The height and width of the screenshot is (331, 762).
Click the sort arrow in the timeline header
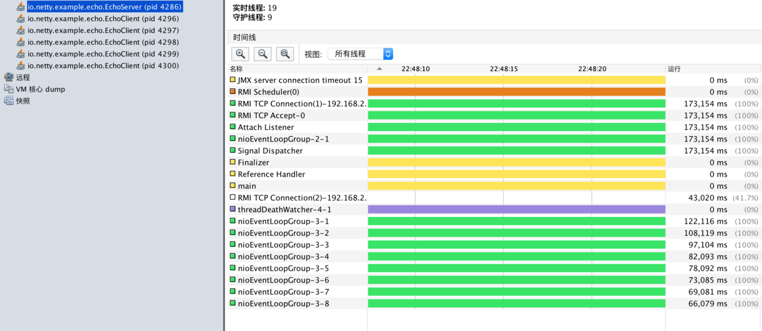(380, 69)
